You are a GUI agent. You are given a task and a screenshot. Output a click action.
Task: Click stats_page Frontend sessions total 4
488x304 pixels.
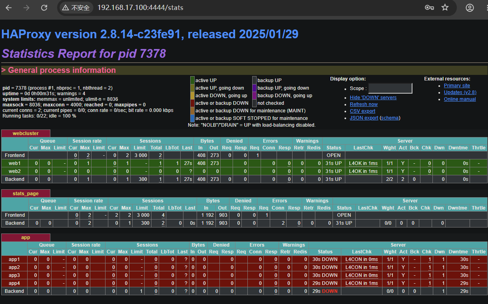pyautogui.click(x=163, y=215)
